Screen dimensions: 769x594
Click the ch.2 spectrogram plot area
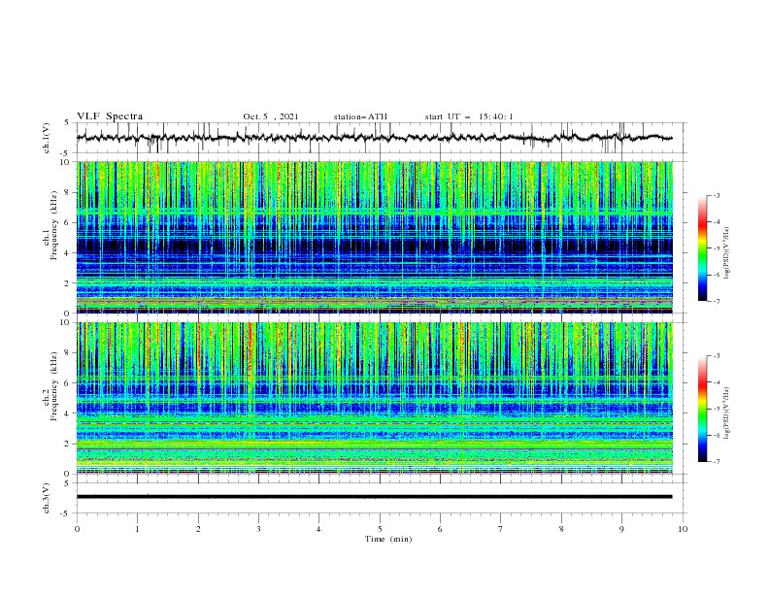375,398
